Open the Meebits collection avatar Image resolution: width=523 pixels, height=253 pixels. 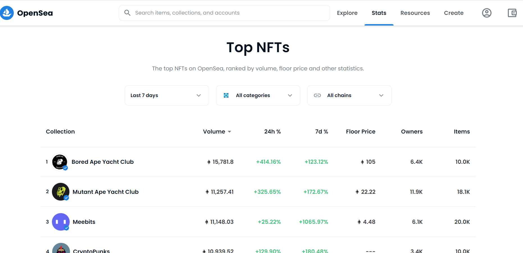[61, 222]
